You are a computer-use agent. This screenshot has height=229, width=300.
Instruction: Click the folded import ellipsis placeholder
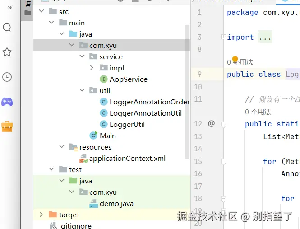(x=265, y=37)
